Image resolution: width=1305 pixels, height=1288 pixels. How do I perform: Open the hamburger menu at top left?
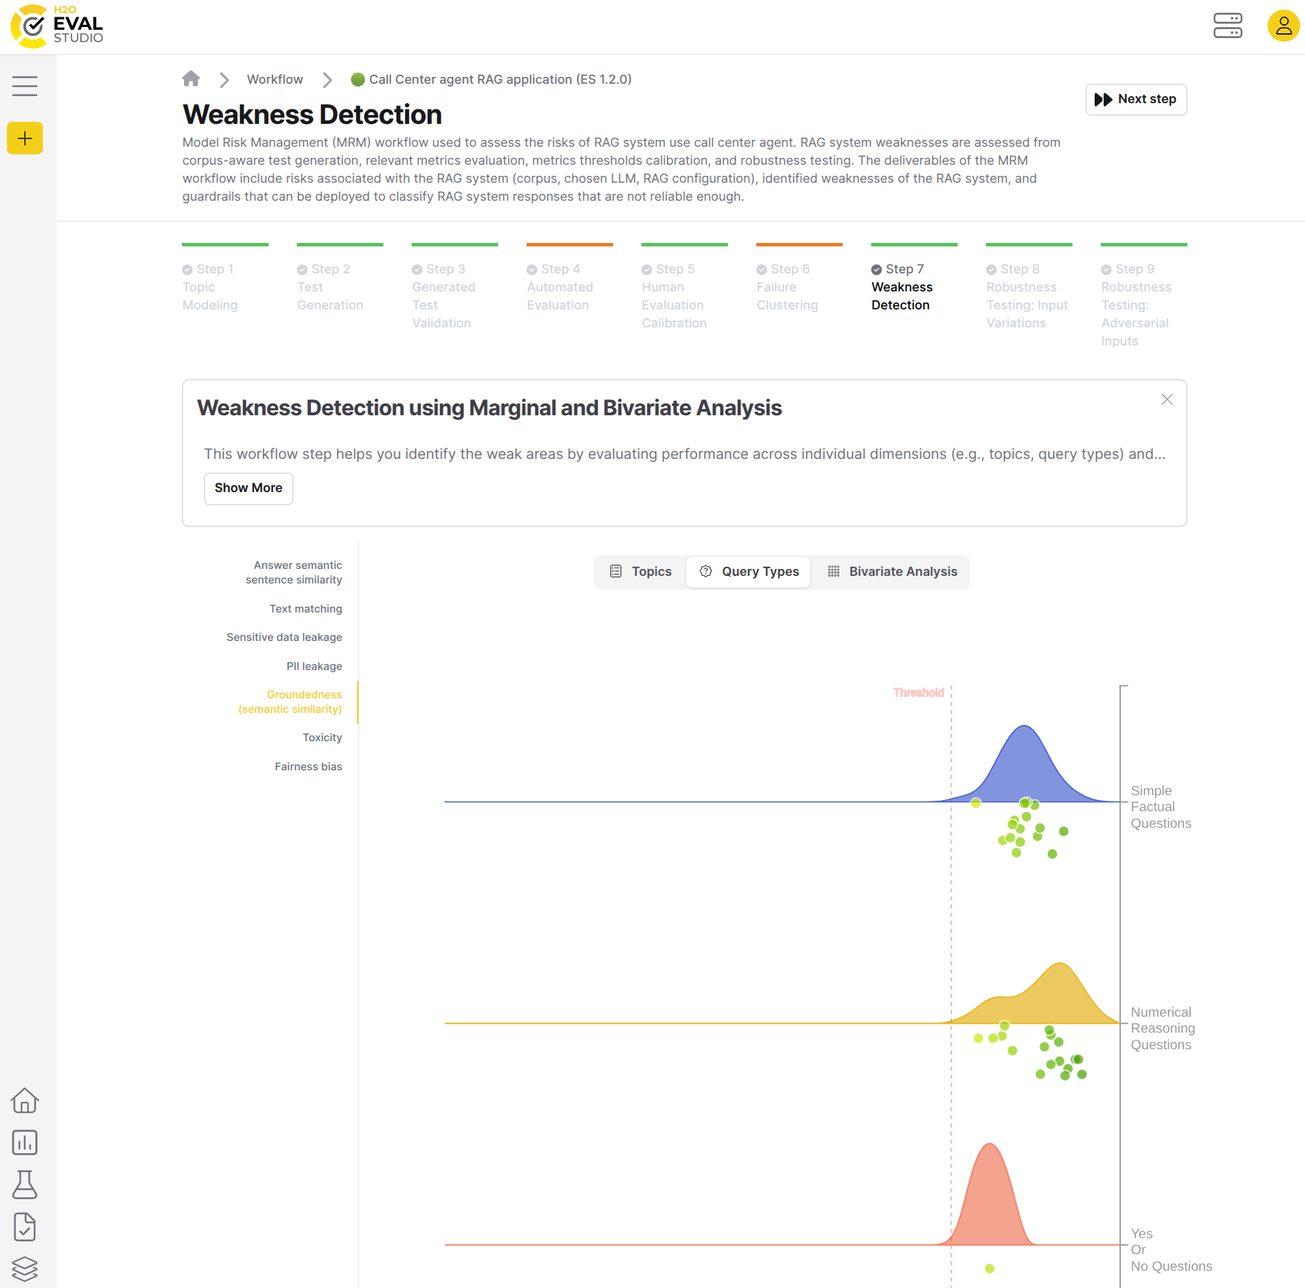[25, 85]
